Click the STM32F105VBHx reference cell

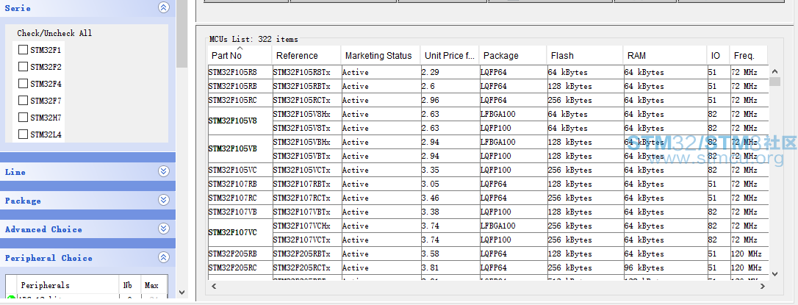[306, 142]
